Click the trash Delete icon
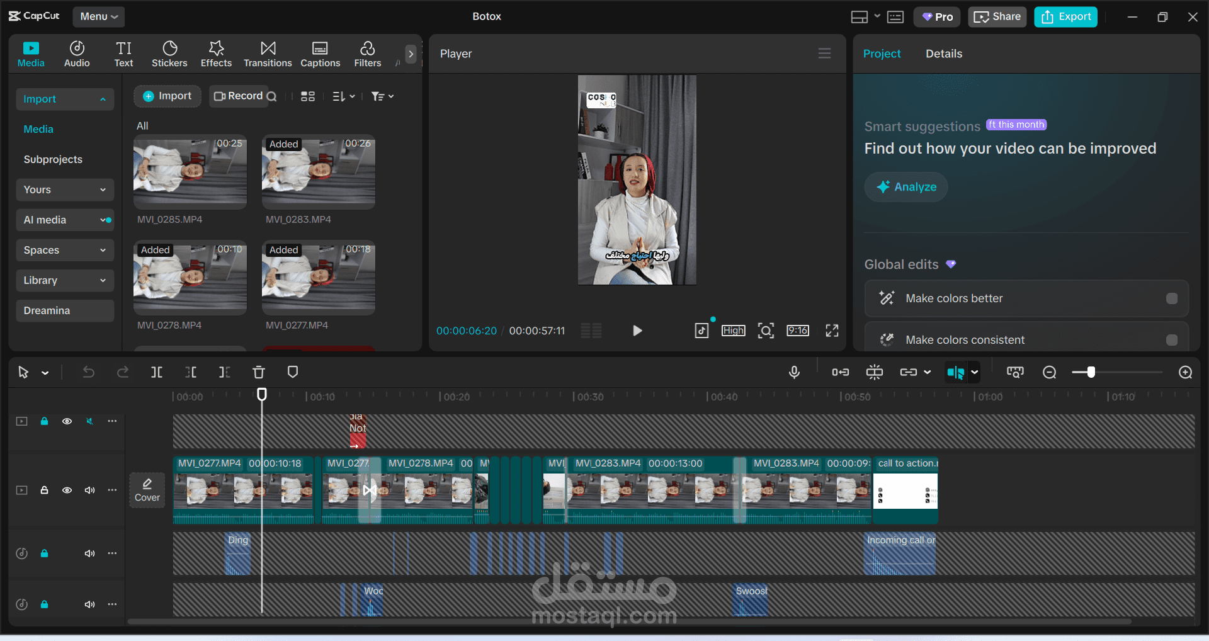1209x641 pixels. tap(258, 372)
